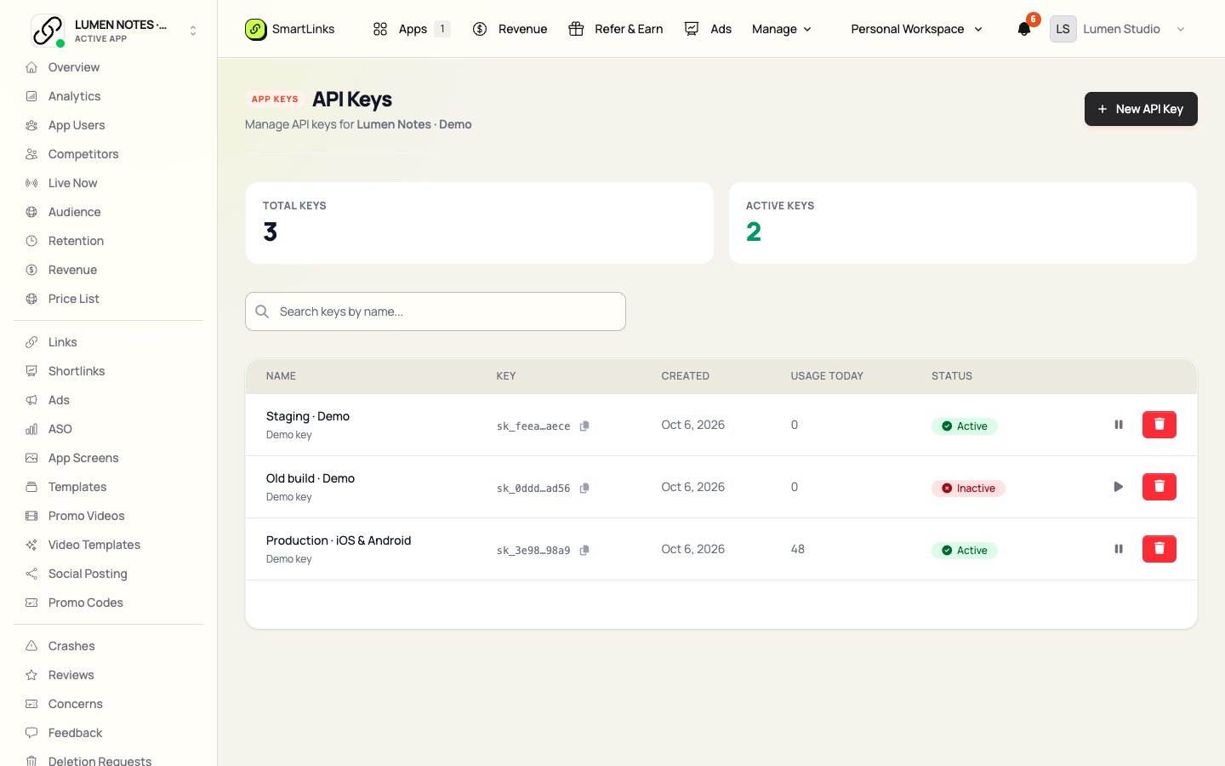Activate the Old build · Demo key
The image size is (1225, 766).
pos(1119,487)
